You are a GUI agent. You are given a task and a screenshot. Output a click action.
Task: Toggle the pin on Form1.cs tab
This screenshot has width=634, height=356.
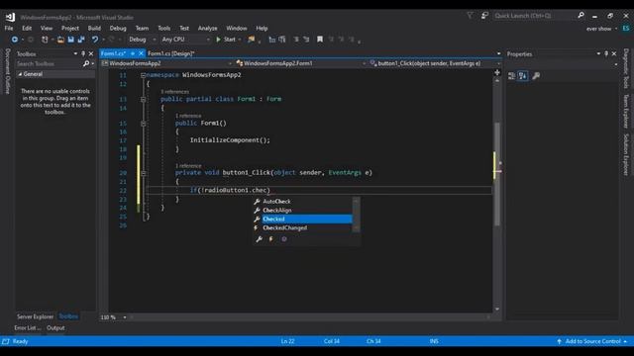[133, 53]
